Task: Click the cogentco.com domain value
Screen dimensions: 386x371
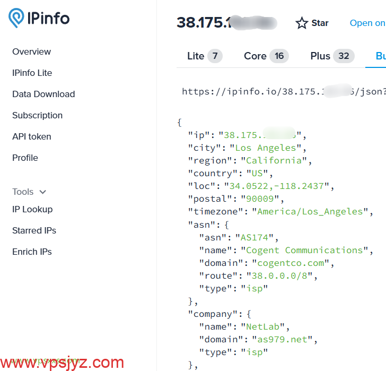Action: click(x=294, y=263)
